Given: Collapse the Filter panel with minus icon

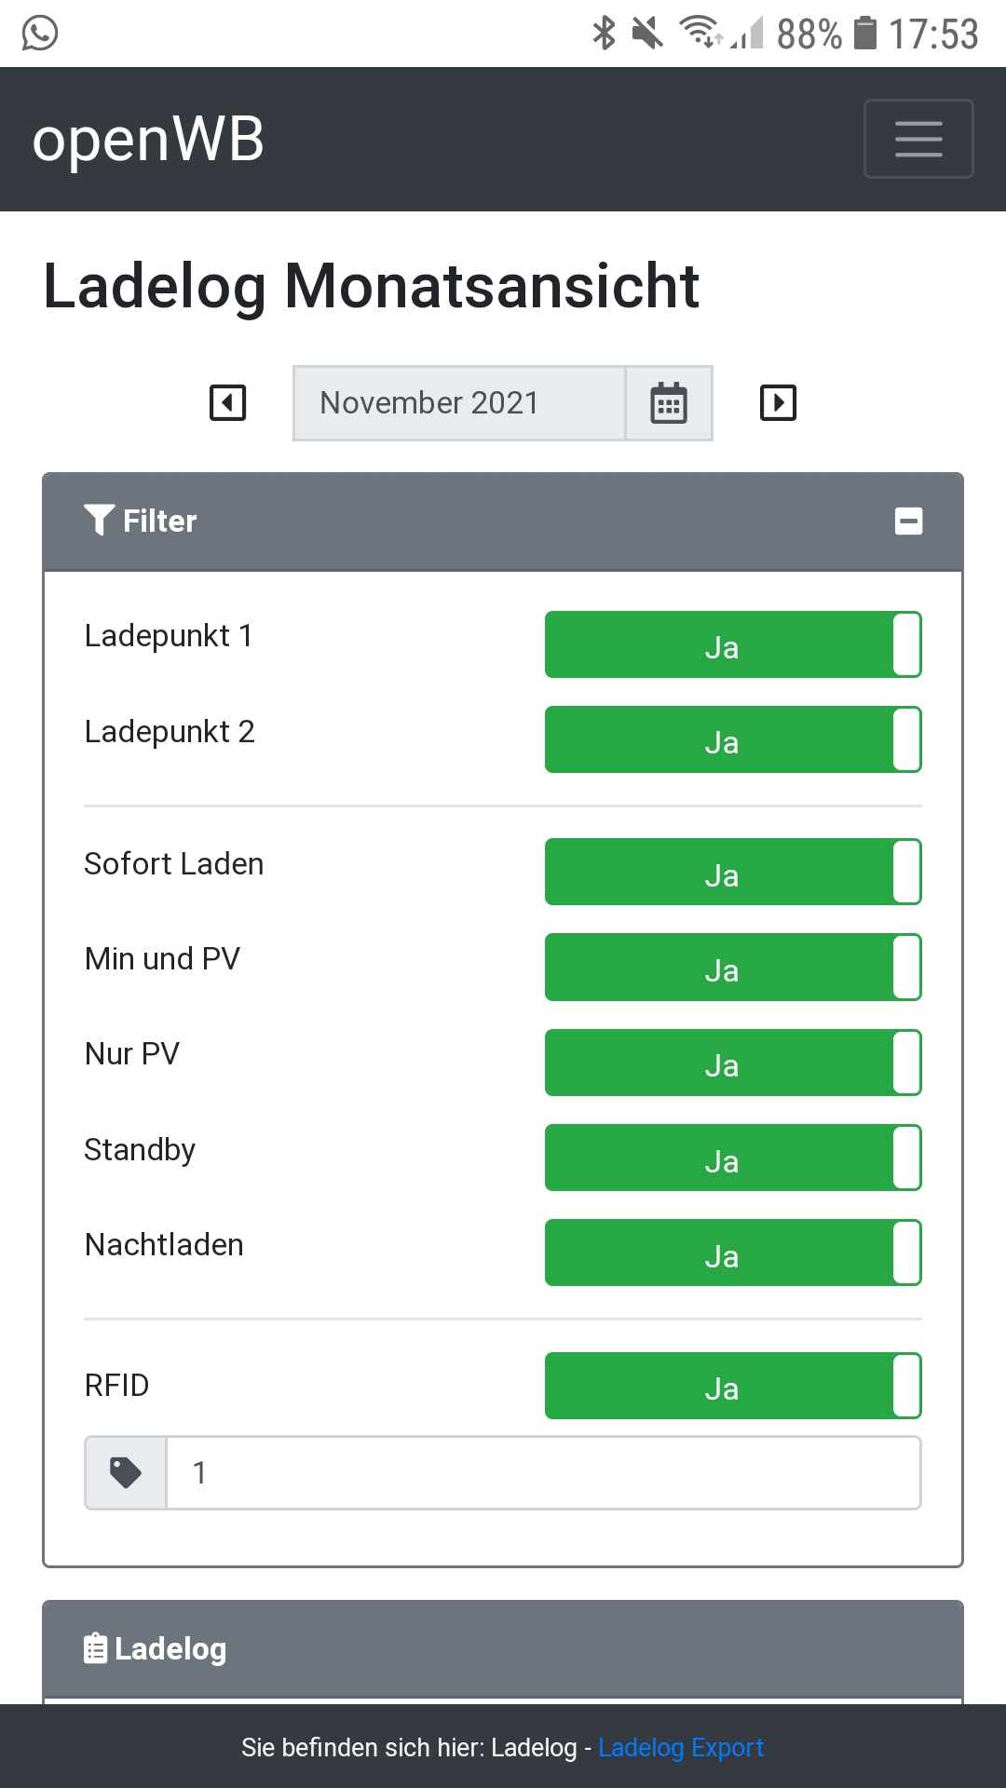Looking at the screenshot, I should tap(908, 521).
